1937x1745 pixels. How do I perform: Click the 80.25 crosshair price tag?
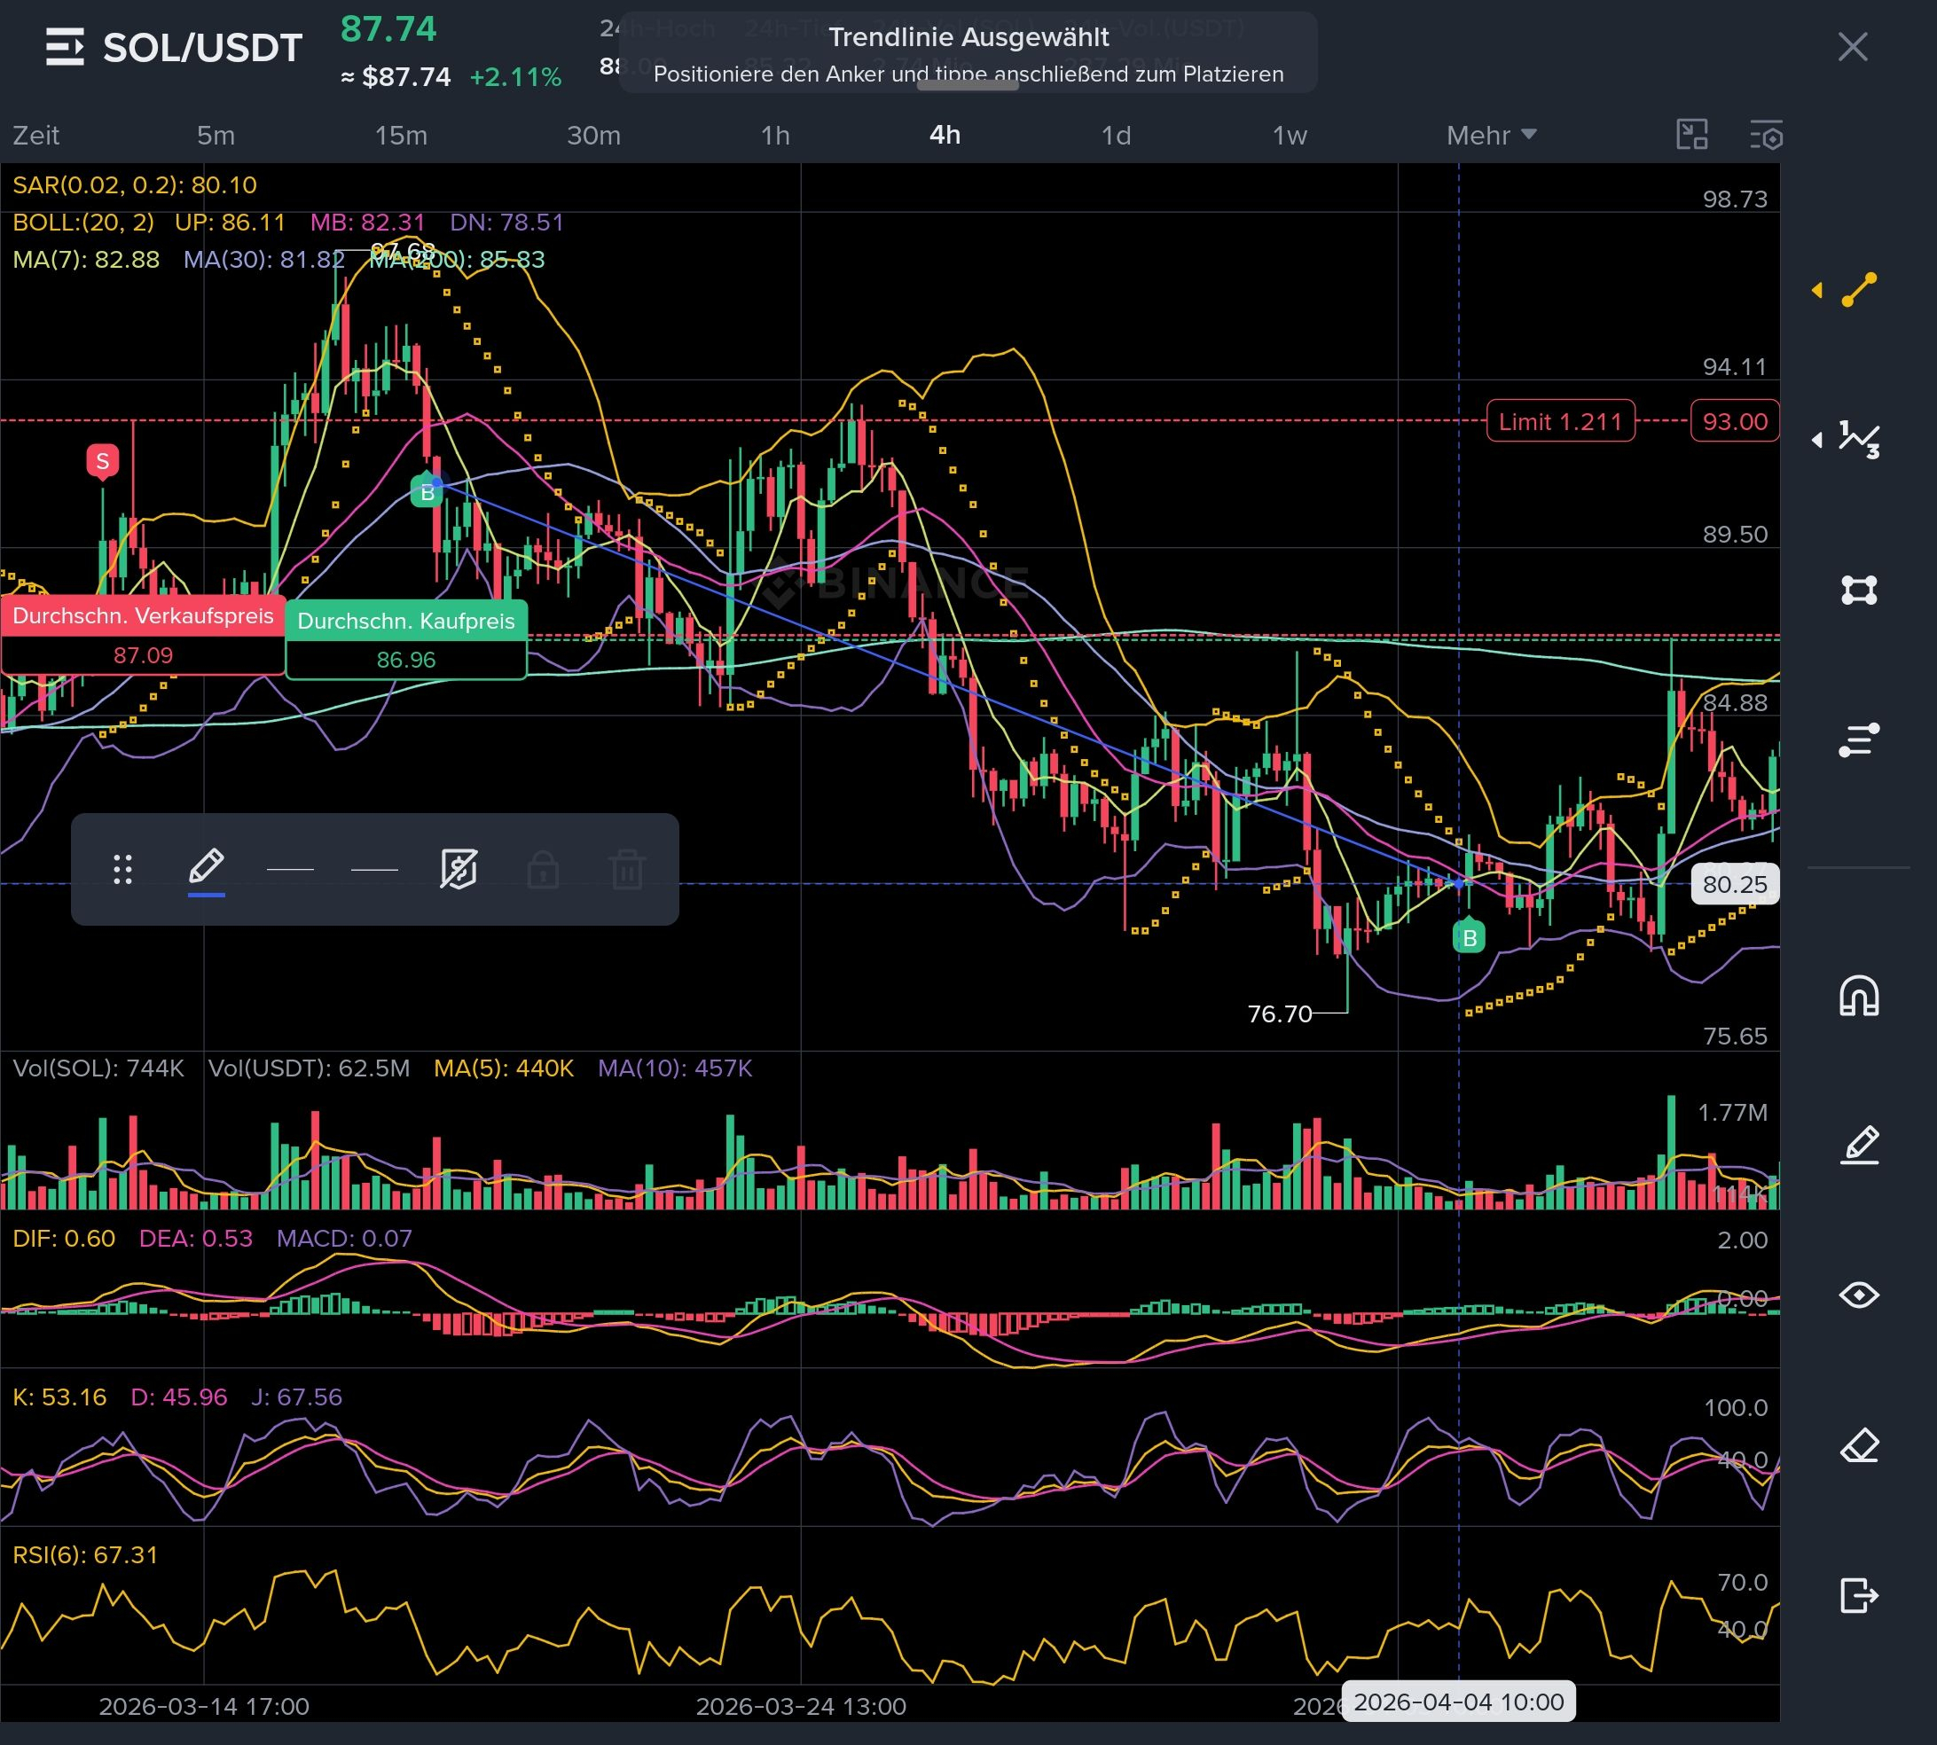(x=1735, y=884)
